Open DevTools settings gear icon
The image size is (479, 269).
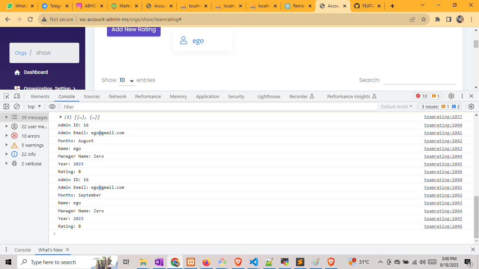coord(451,96)
